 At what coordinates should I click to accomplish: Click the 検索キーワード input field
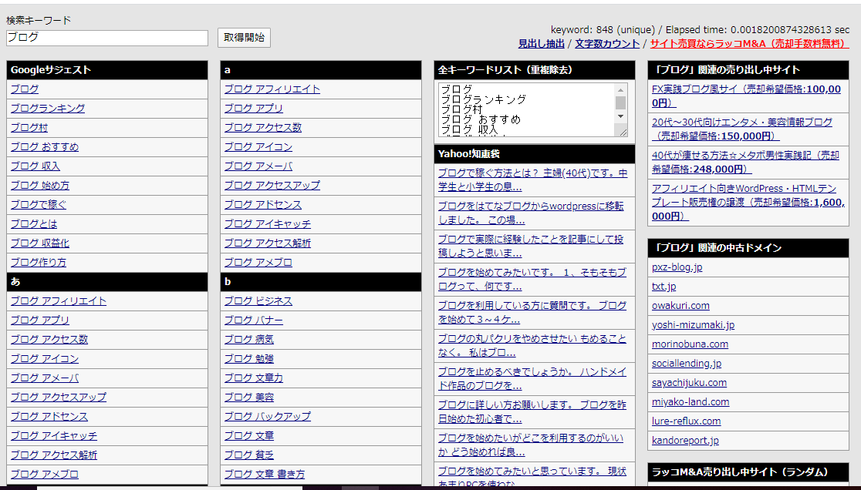tap(107, 38)
